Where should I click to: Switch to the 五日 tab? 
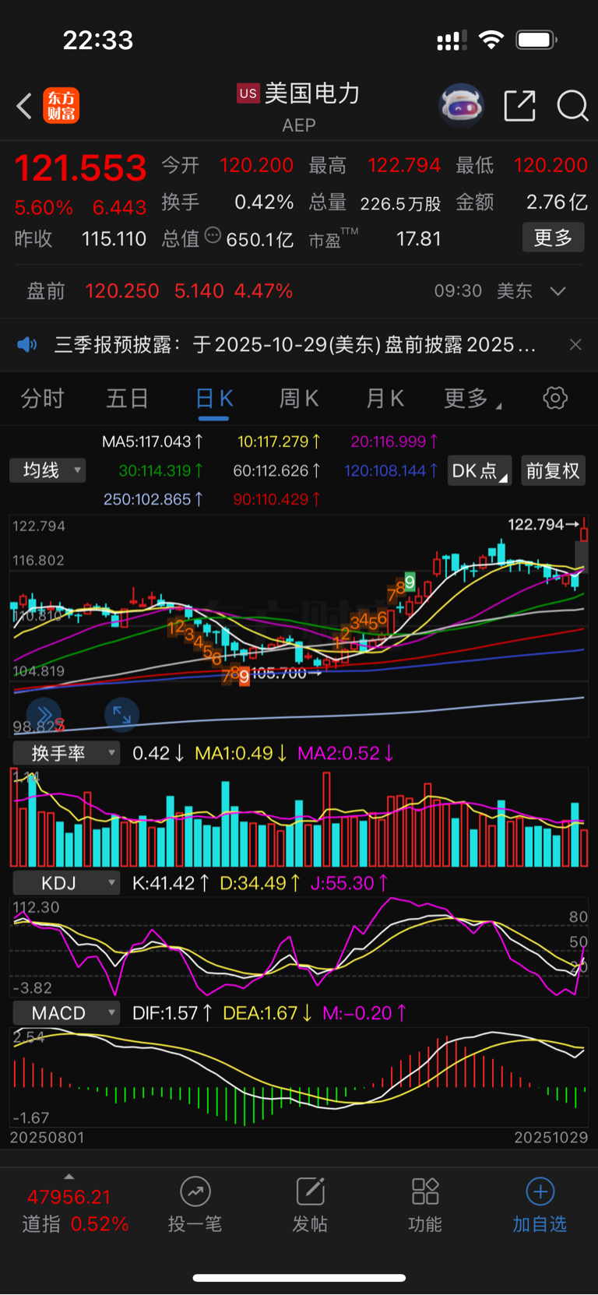[128, 399]
